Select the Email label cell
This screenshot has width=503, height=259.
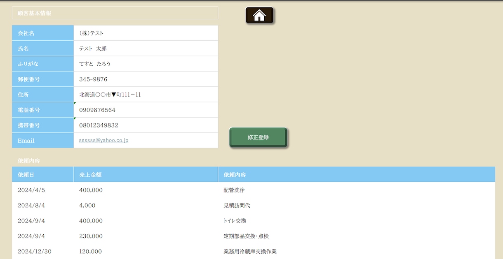tap(43, 141)
